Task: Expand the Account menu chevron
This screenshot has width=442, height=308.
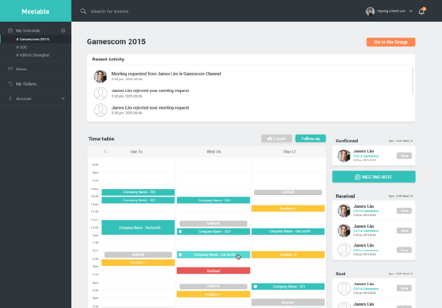Action: (63, 98)
